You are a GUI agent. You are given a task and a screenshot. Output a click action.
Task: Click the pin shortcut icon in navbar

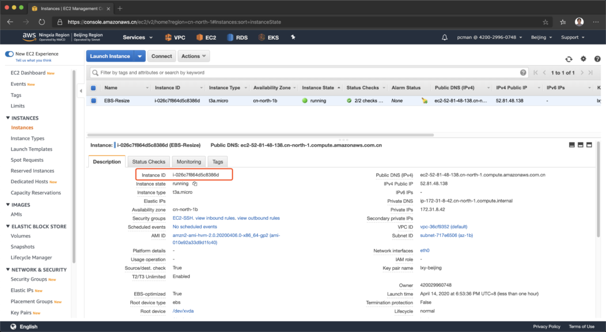[292, 37]
